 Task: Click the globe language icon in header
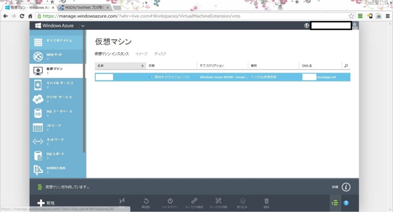click(x=307, y=26)
